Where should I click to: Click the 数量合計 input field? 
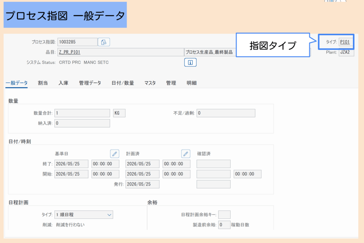(x=82, y=113)
